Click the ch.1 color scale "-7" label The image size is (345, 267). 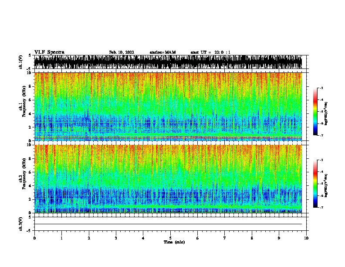[321, 135]
